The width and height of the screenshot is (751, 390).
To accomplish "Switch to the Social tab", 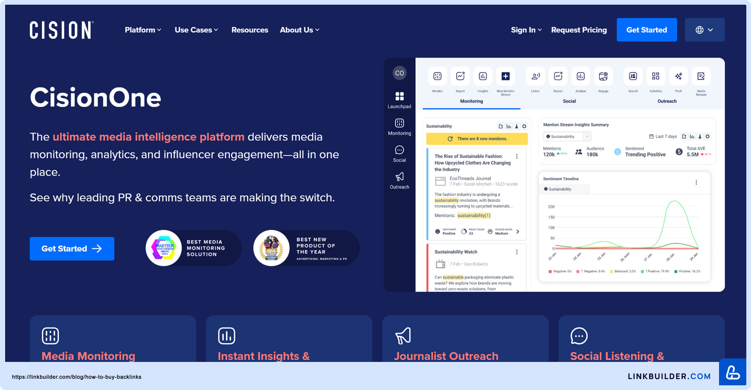I will point(569,101).
